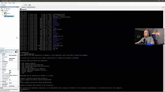Open the panel tab list dropdown arrow
Image resolution: width=165 pixels, height=92 pixels.
(x=162, y=7)
